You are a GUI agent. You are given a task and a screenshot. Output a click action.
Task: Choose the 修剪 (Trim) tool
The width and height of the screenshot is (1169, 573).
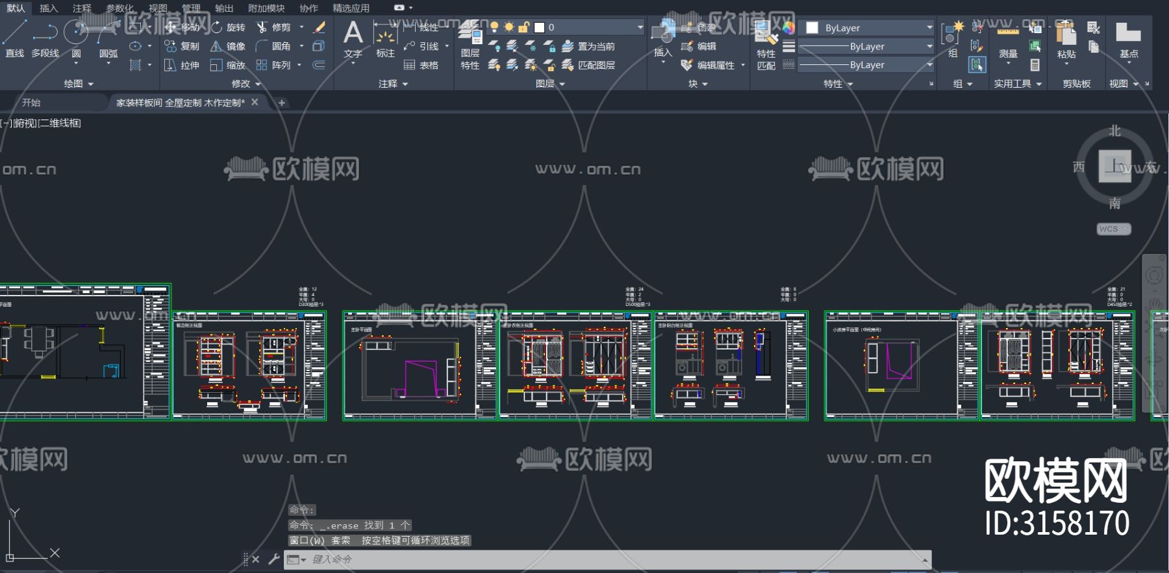point(262,27)
